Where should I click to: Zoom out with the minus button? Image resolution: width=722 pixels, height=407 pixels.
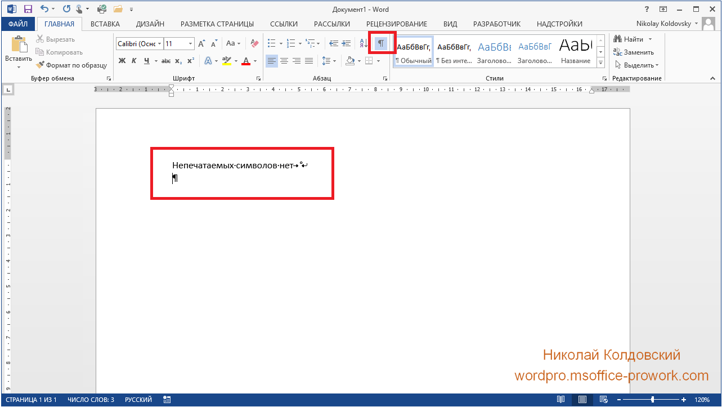[x=619, y=400]
